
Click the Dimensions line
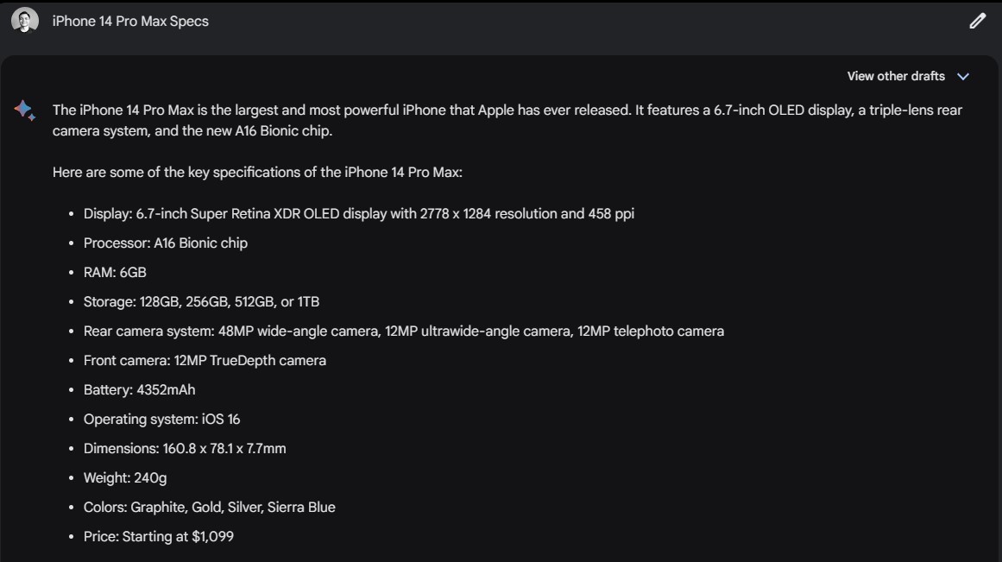(x=185, y=449)
